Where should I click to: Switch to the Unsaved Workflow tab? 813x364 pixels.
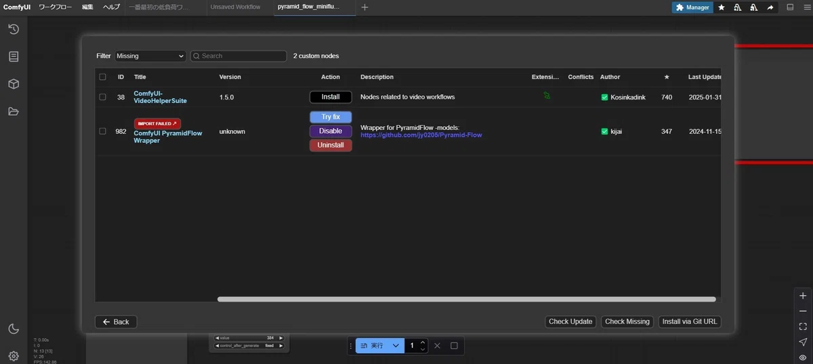235,7
